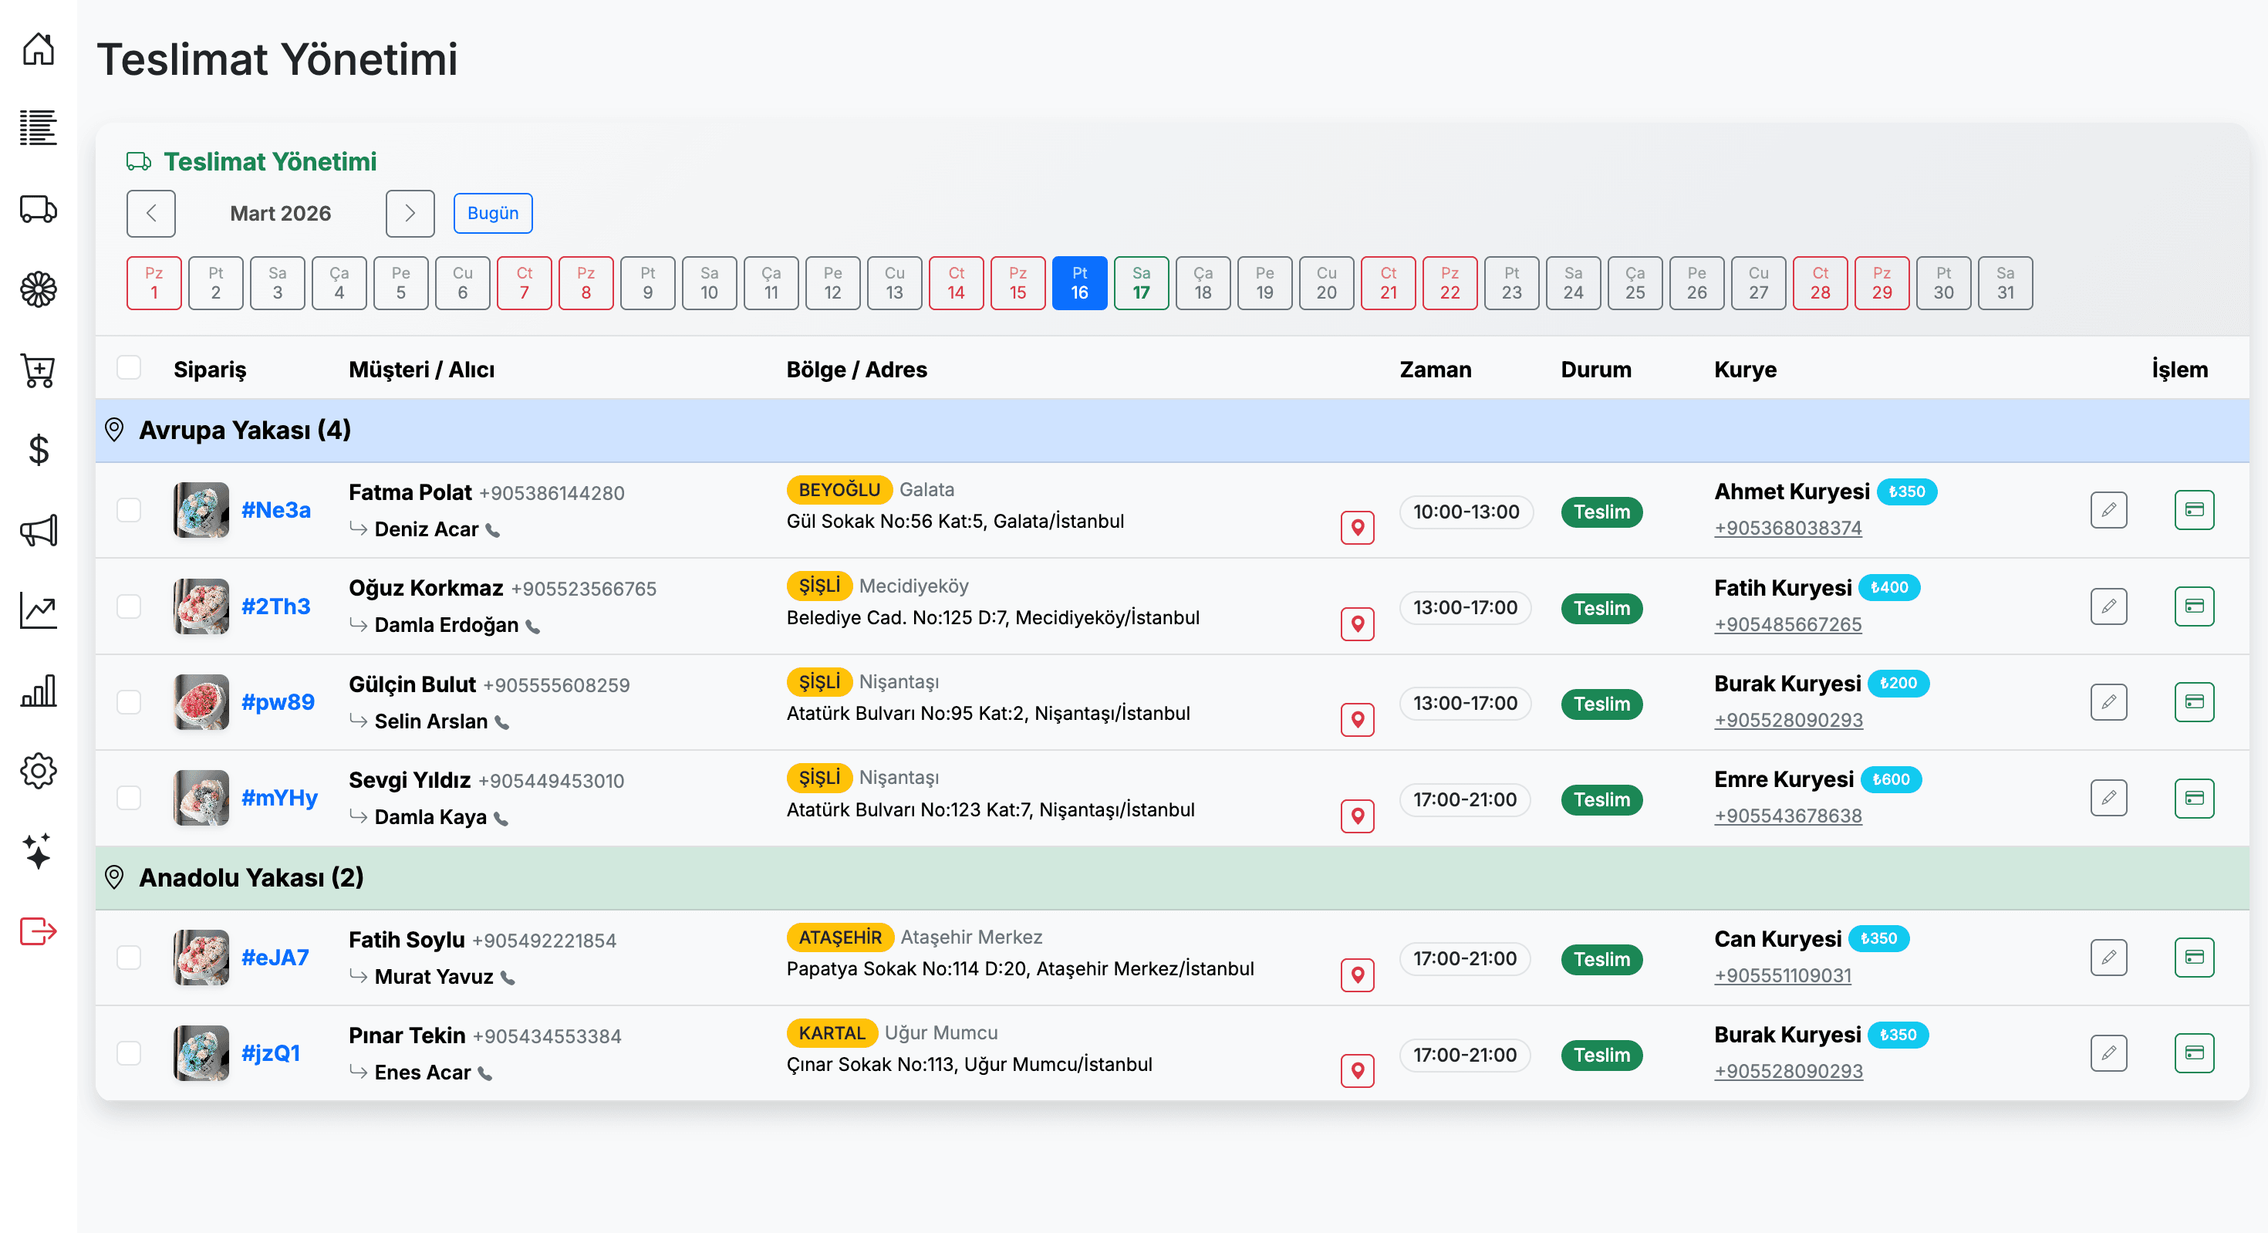The width and height of the screenshot is (2268, 1233).
Task: Open the delivery truck sidebar icon
Action: pyautogui.click(x=38, y=209)
